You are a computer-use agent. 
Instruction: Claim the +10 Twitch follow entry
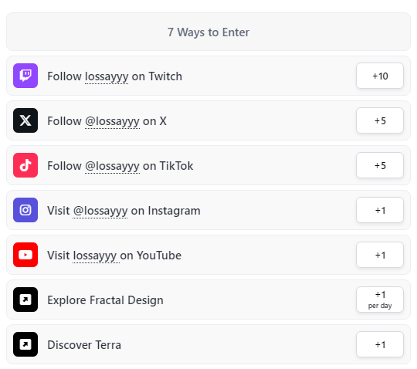tap(380, 76)
